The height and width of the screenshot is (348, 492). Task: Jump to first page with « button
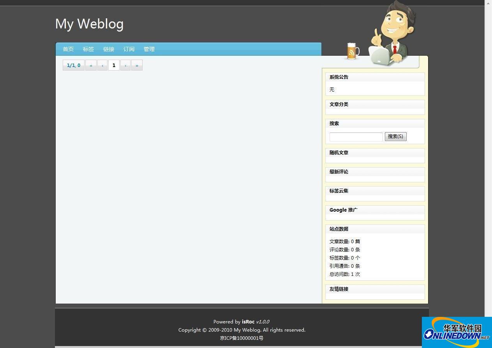91,65
